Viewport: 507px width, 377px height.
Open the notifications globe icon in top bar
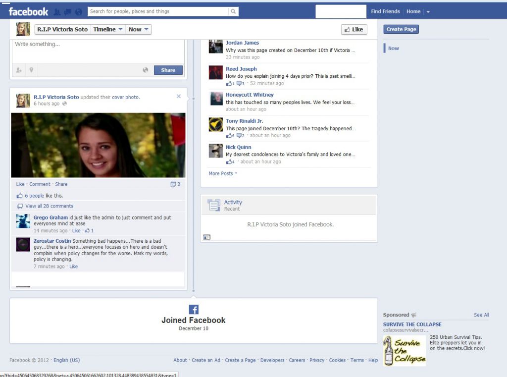[79, 12]
